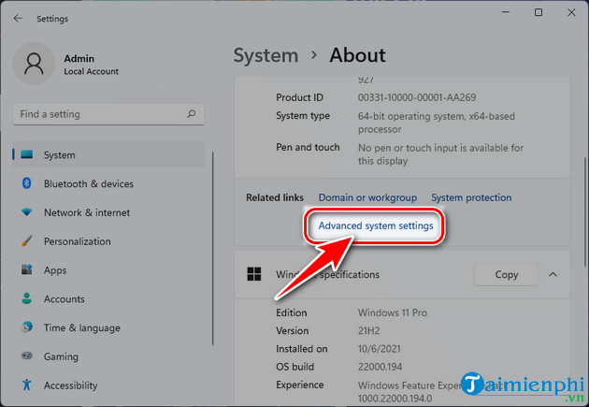Select the Accessibility figure icon
The image size is (589, 407).
[27, 385]
